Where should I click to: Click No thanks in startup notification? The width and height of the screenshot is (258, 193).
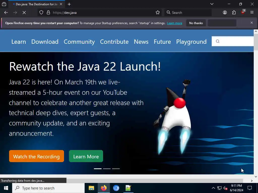pos(196,23)
